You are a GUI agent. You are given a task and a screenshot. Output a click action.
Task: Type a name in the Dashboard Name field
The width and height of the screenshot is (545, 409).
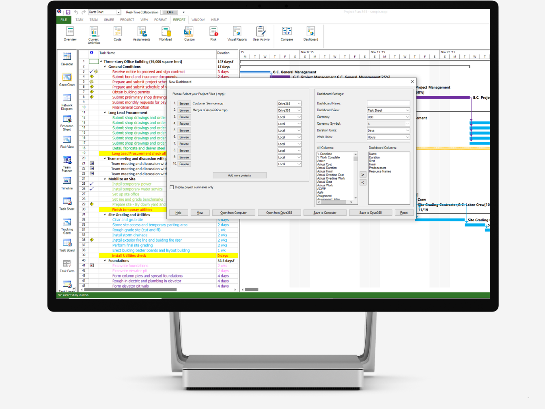[x=388, y=103]
